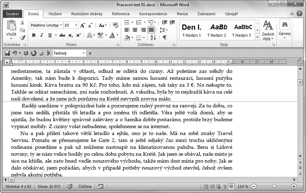Open the Korespondence tab
Screen dimensions: 306x193
pyautogui.click(x=153, y=14)
